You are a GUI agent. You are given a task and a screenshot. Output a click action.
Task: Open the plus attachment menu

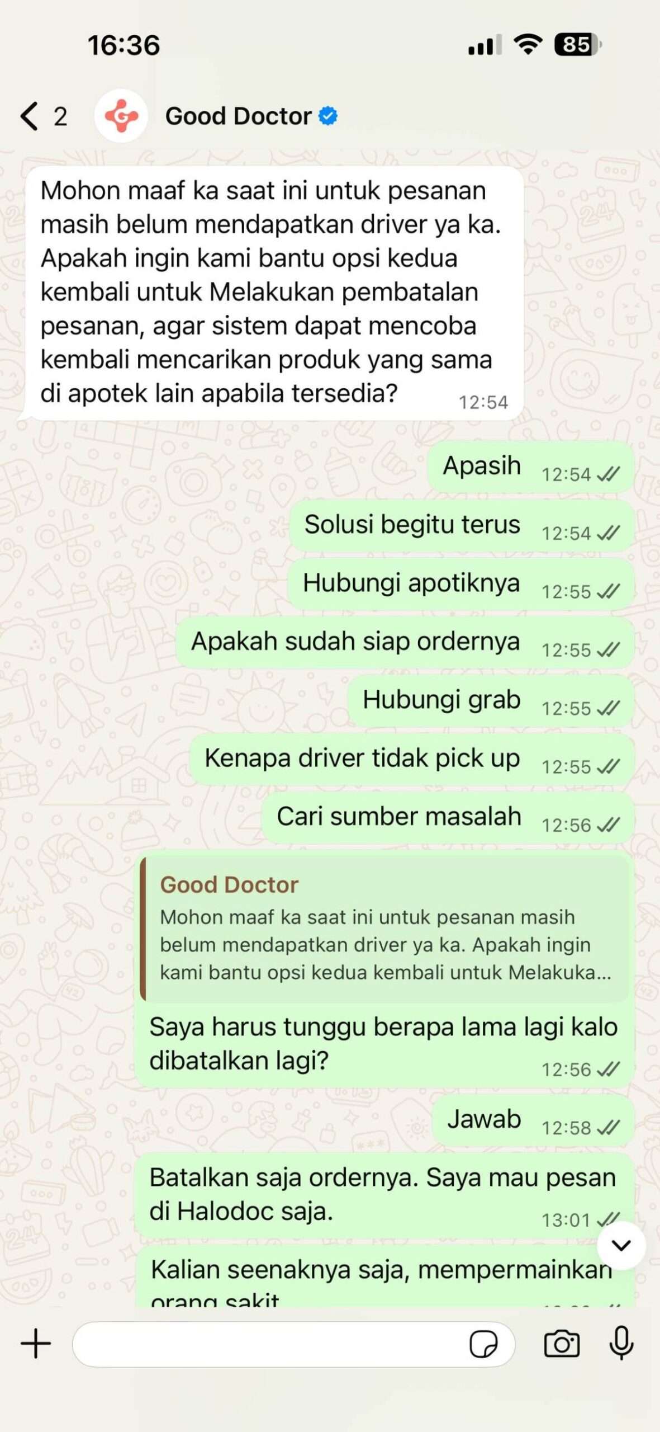[x=36, y=1343]
